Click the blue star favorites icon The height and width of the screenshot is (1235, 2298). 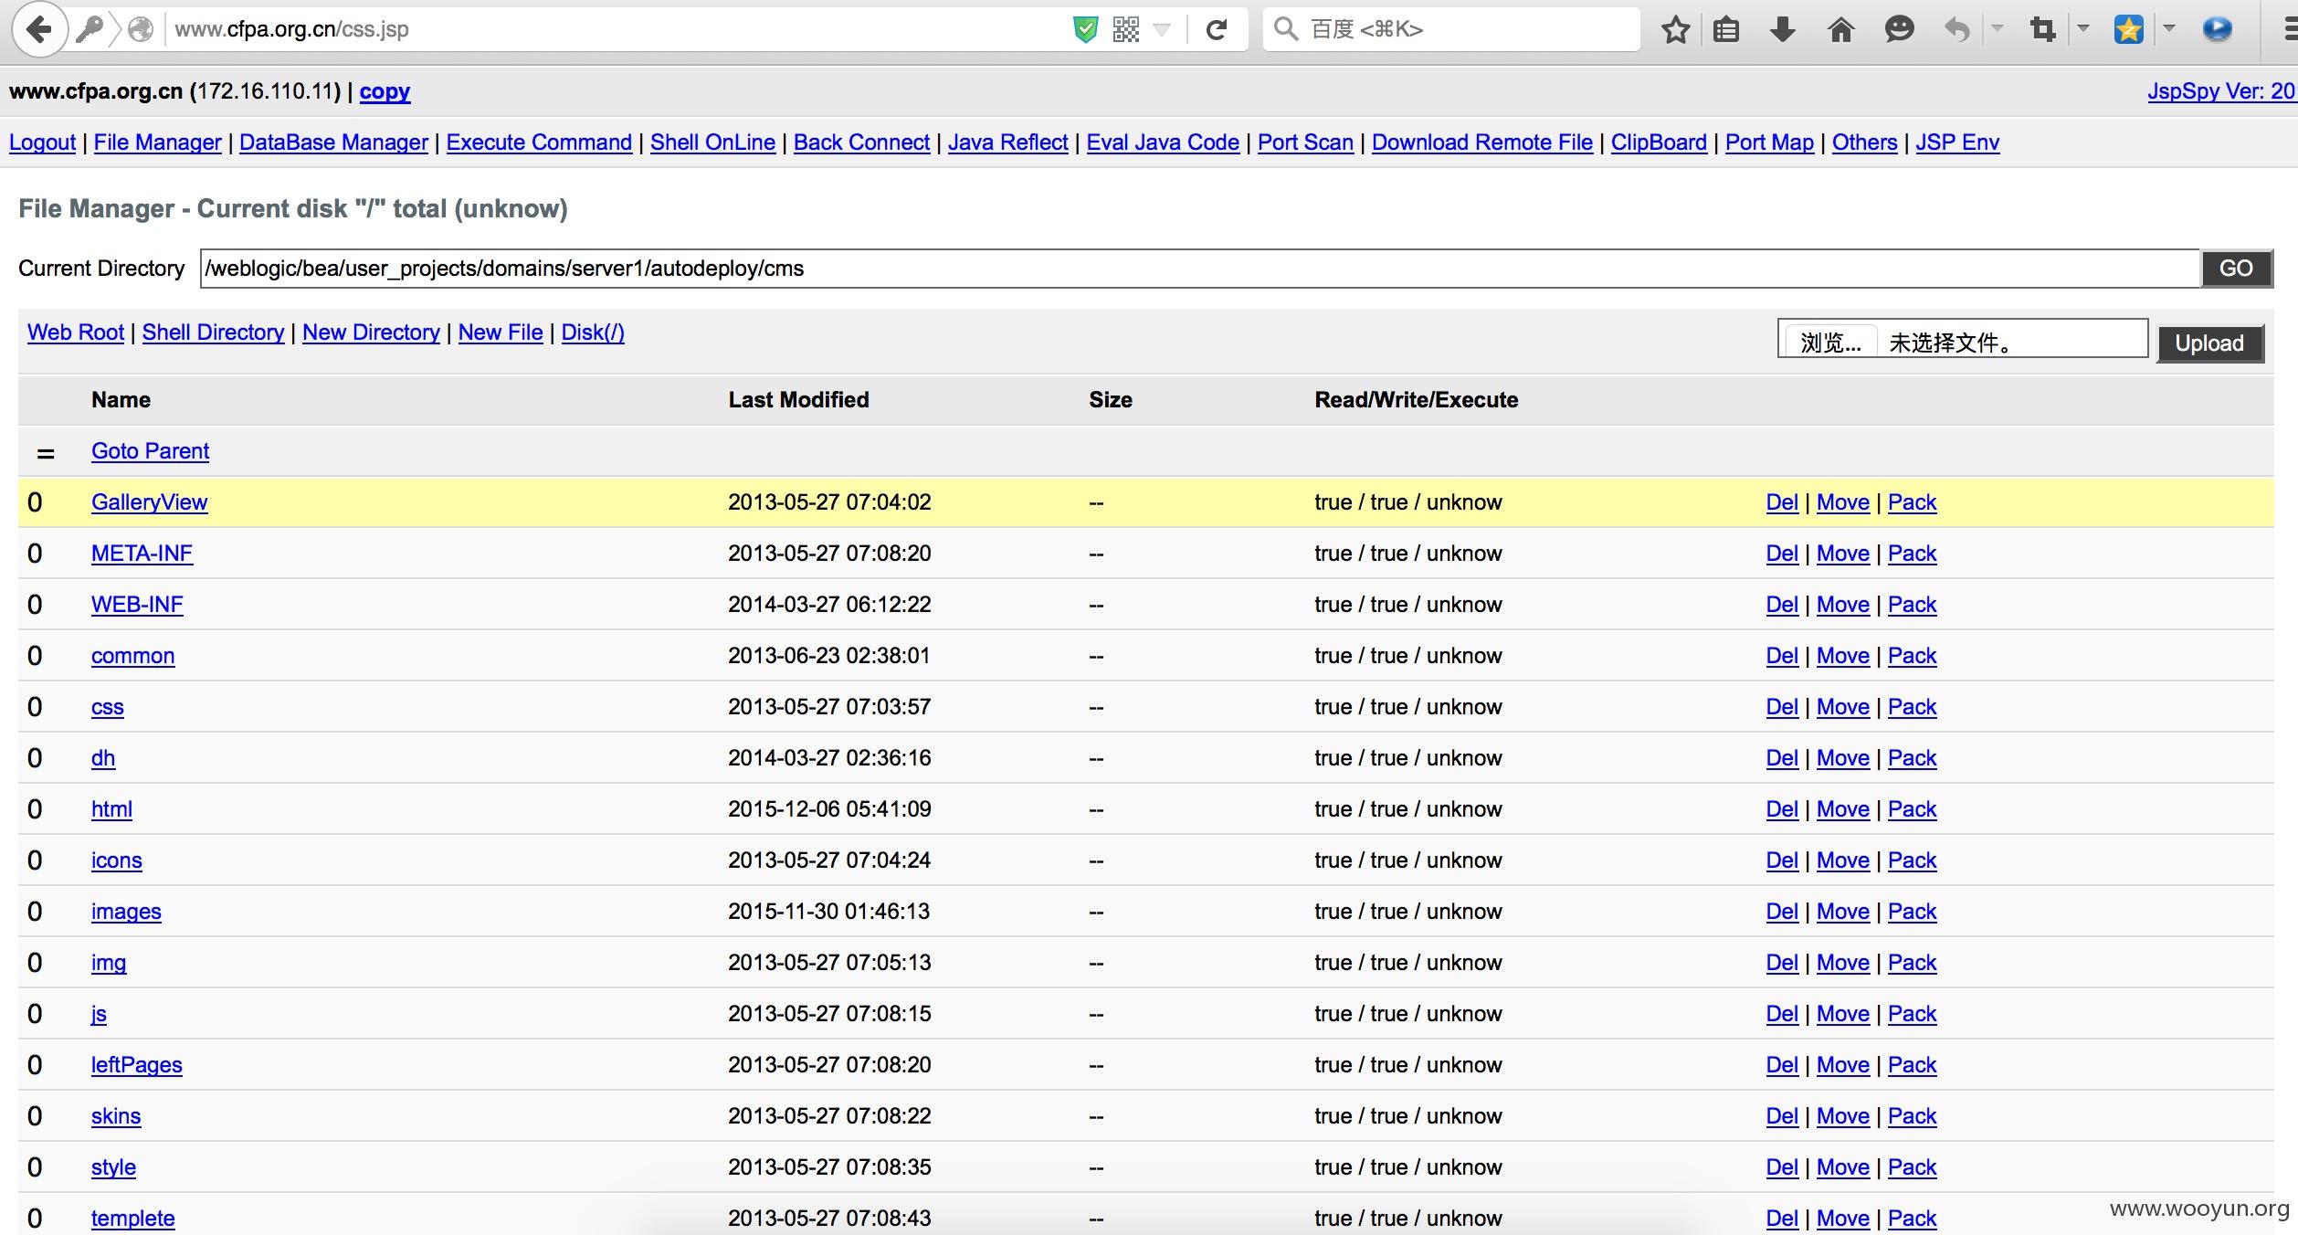pyautogui.click(x=2128, y=30)
